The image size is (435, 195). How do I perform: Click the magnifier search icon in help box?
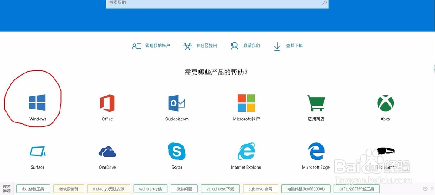325,3
